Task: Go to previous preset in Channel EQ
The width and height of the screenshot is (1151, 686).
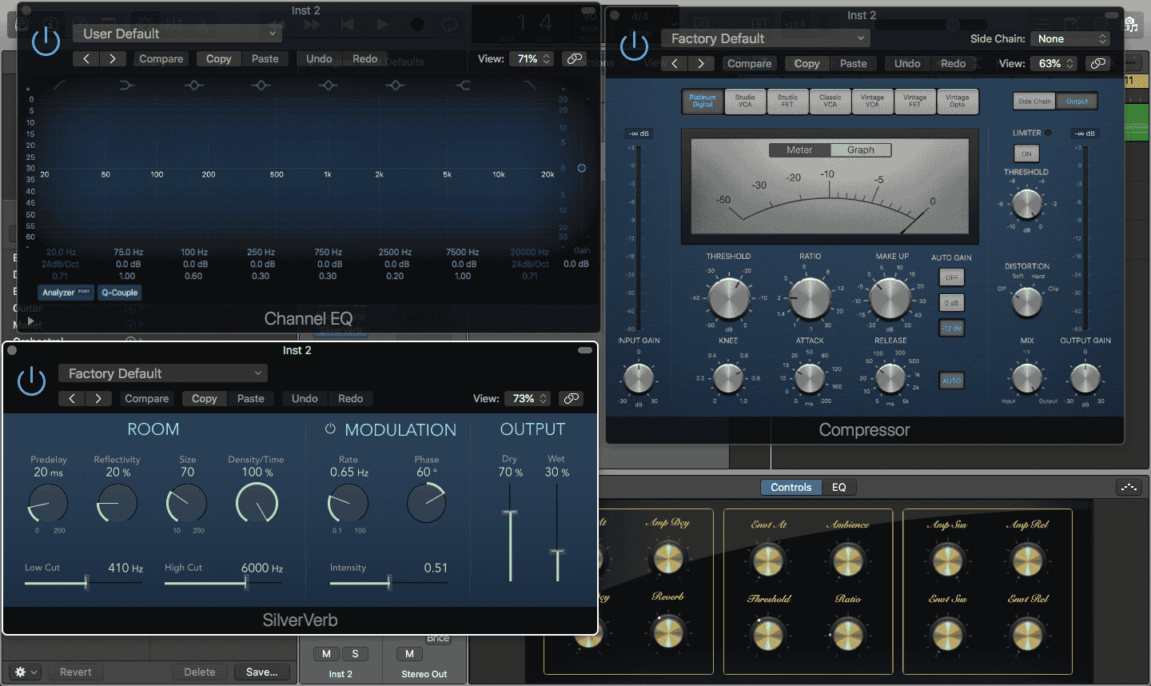Action: tap(86, 58)
